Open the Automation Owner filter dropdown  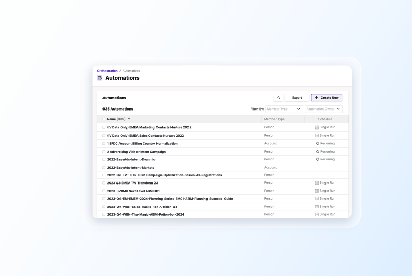coord(324,109)
